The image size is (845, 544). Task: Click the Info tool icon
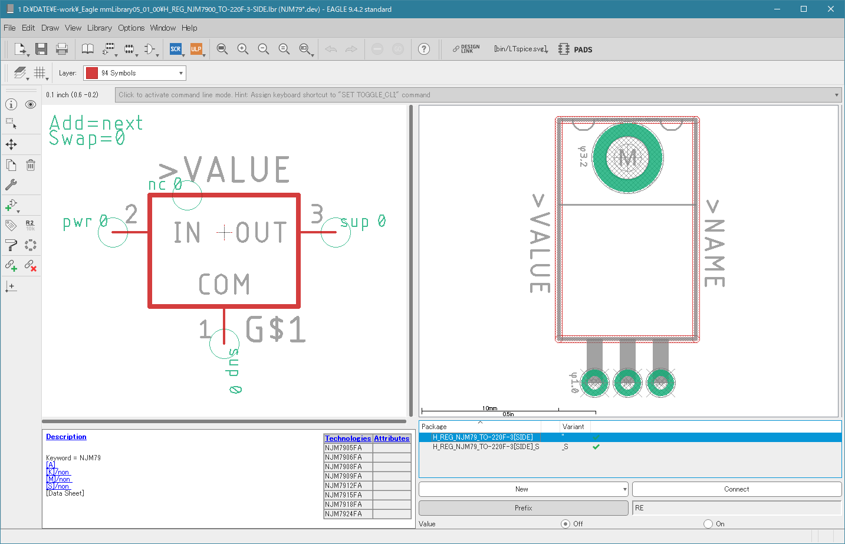click(x=11, y=104)
